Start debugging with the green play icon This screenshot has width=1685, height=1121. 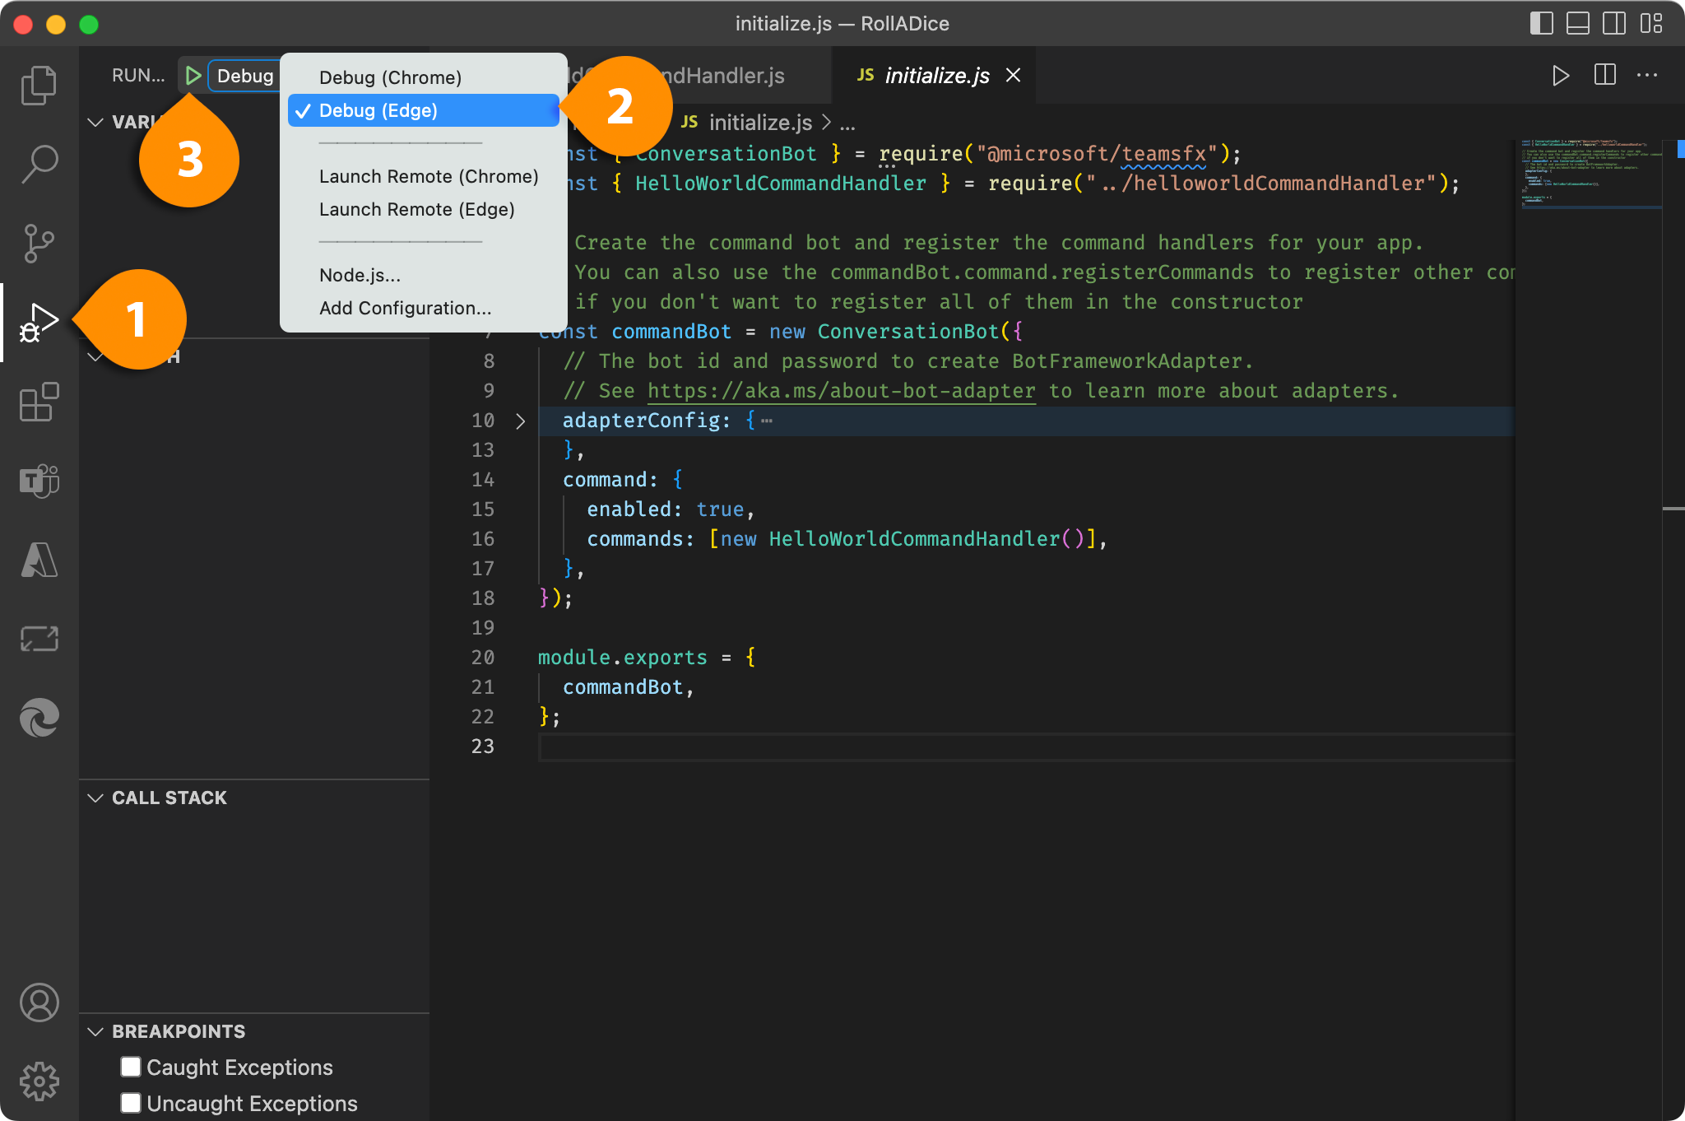click(x=194, y=75)
